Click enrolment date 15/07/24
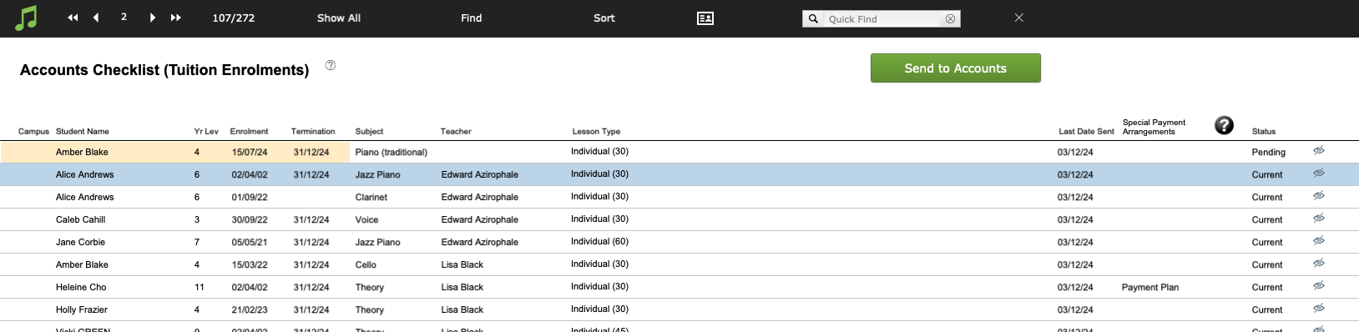 [250, 152]
